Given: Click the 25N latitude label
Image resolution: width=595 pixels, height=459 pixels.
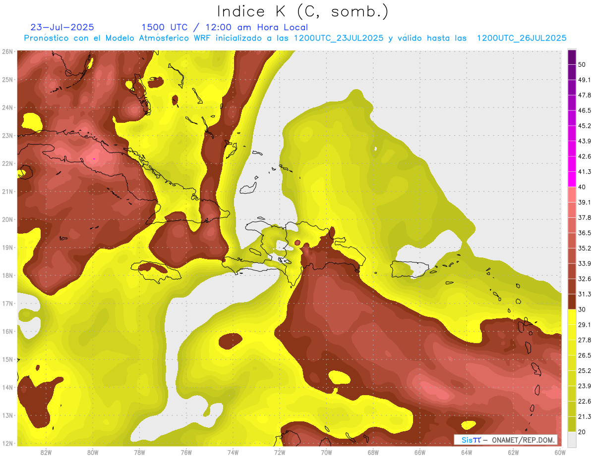Looking at the screenshot, I should (7, 79).
